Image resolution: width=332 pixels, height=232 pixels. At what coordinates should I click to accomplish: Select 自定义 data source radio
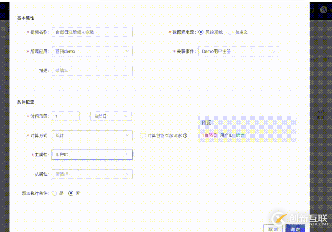click(230, 32)
